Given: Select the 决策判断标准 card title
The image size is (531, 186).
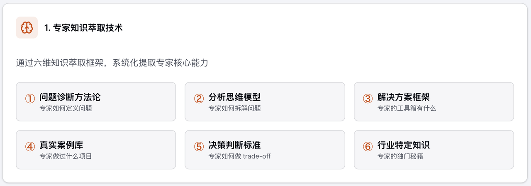Looking at the screenshot, I should click(234, 145).
